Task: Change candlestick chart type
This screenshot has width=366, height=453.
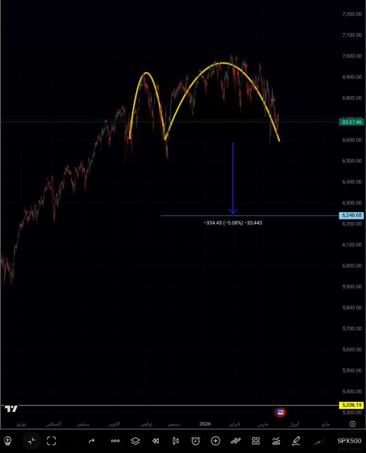Action: [175, 441]
